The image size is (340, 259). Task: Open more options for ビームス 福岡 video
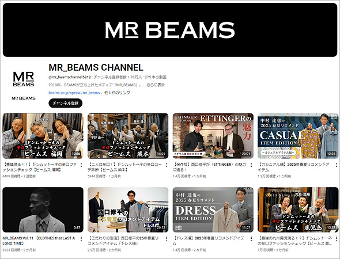point(81,165)
